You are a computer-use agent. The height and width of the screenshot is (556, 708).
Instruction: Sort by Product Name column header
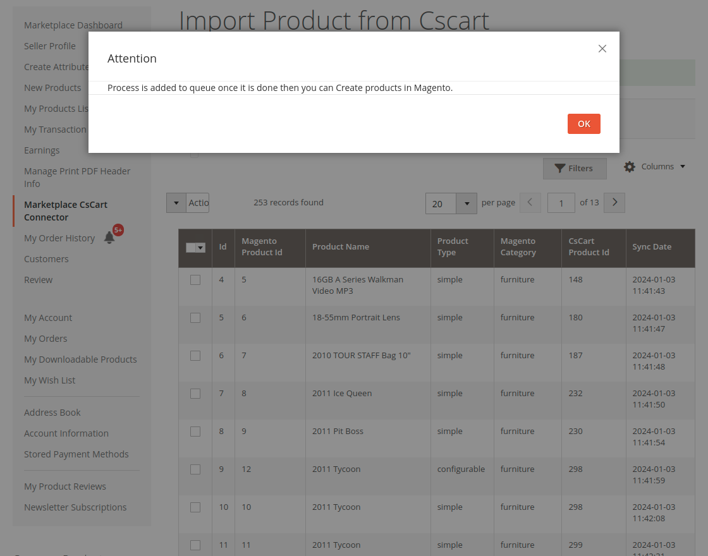tap(341, 247)
